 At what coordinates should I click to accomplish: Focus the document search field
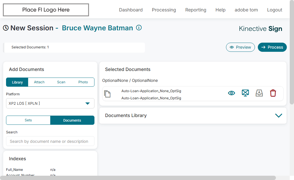tap(50, 141)
